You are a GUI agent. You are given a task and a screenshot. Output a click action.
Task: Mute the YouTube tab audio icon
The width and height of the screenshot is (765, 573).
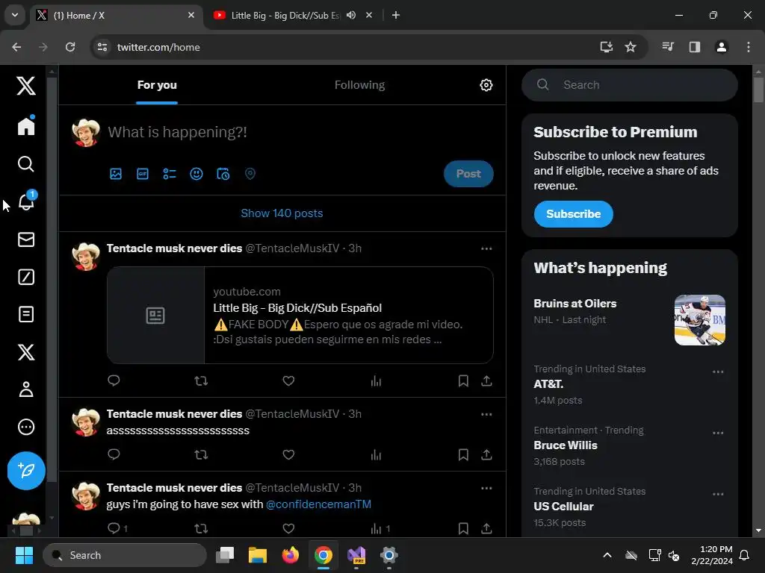click(x=351, y=15)
